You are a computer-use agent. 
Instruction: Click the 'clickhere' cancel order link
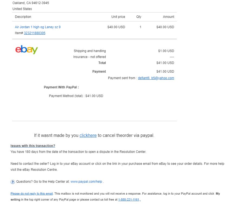(88, 136)
